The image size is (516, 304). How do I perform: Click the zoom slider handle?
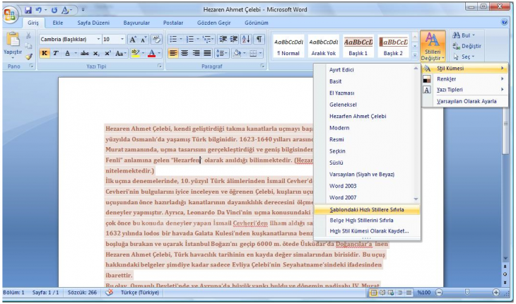point(467,292)
